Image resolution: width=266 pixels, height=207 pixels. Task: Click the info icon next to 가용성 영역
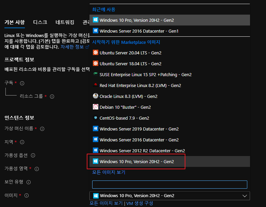tap(37, 169)
